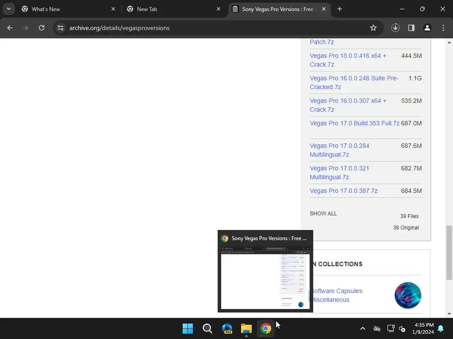Close the New Tab tab
Screen dimensions: 453x339
click(x=219, y=9)
